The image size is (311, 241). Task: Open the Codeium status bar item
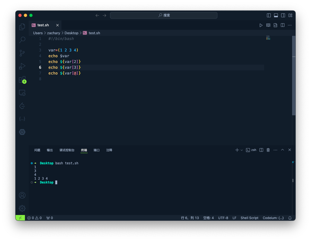pos(273,218)
